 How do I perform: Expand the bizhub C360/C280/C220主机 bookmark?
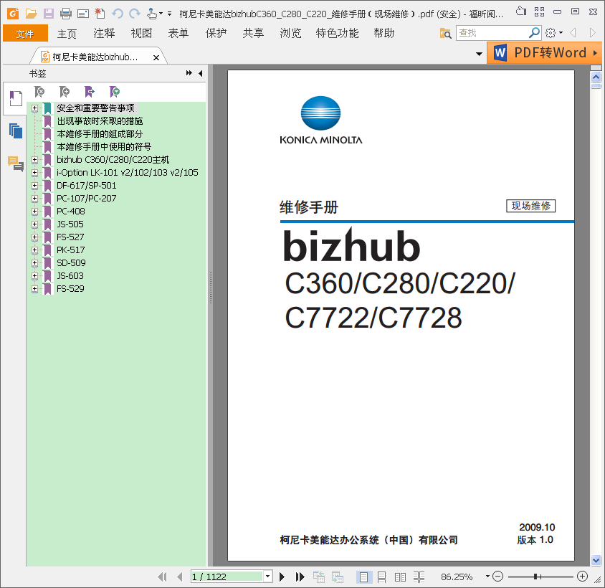pos(34,160)
